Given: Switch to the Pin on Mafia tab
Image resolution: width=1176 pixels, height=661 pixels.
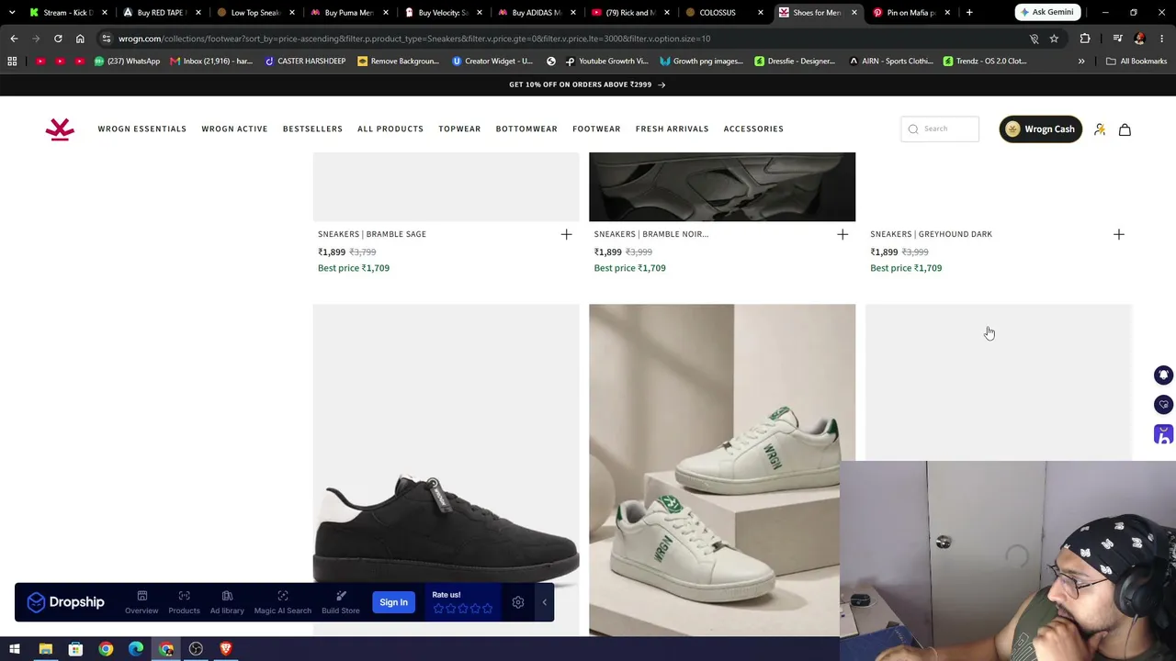Looking at the screenshot, I should 910,13.
